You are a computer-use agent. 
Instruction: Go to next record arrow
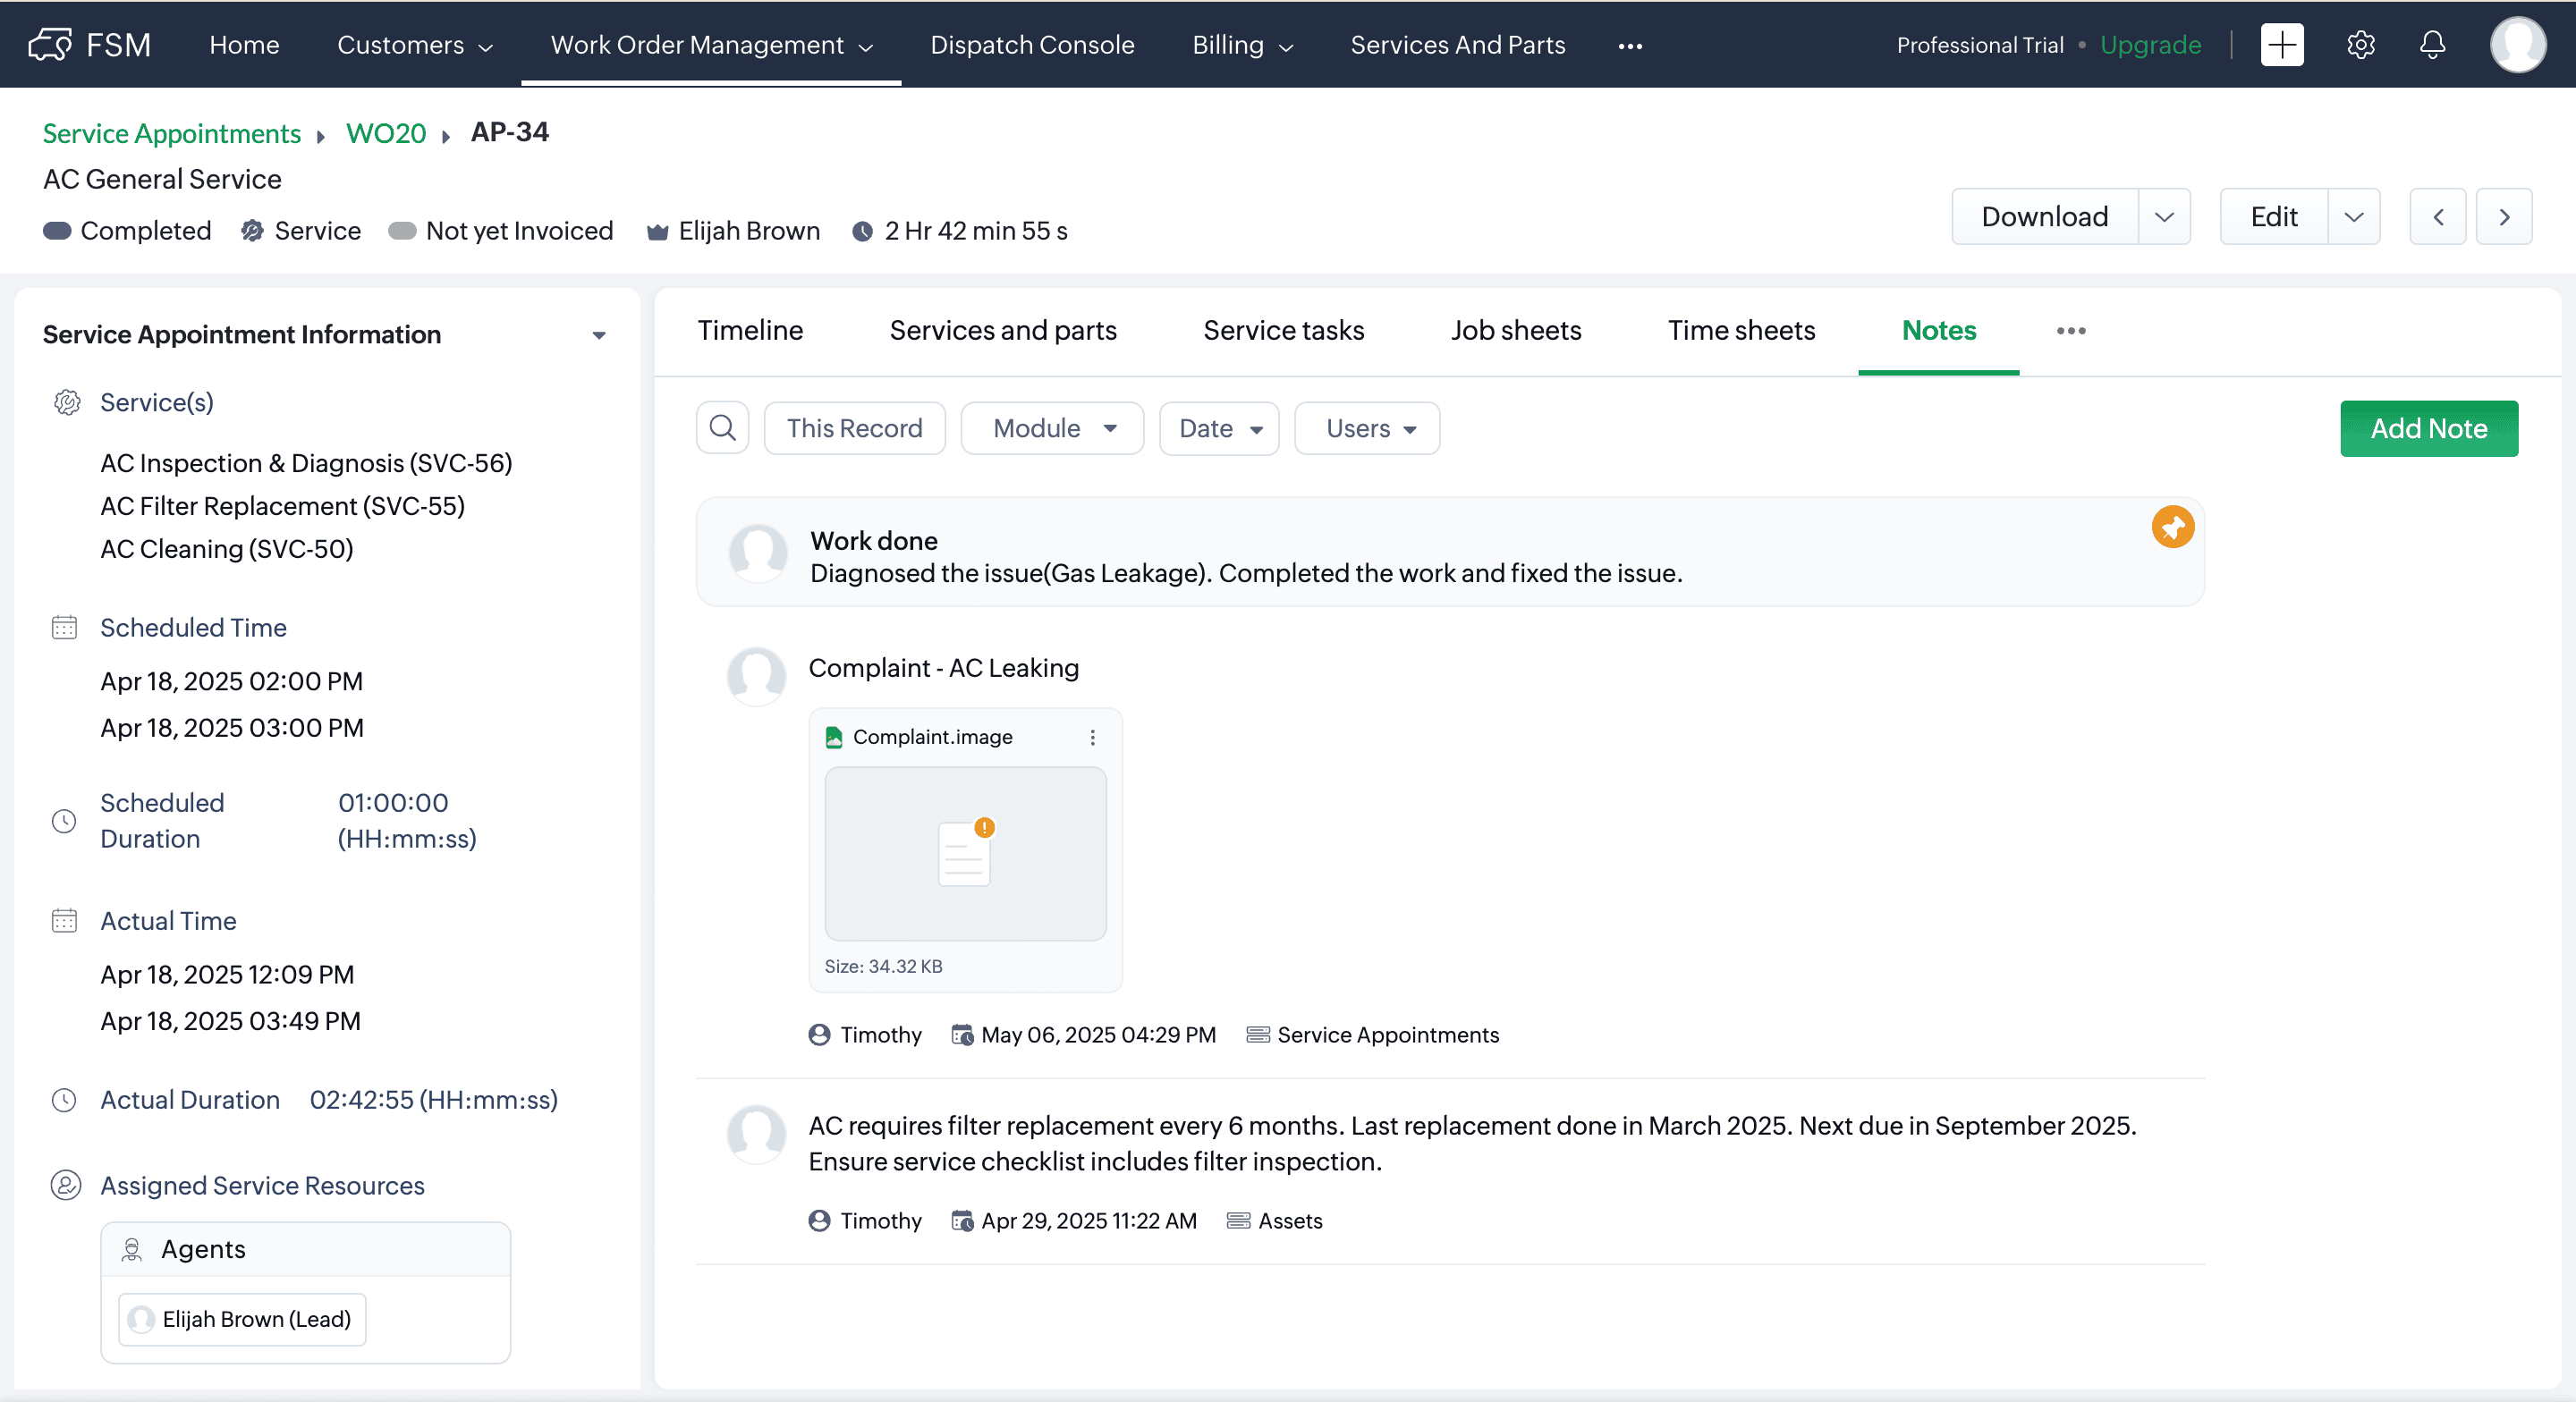(x=2503, y=217)
